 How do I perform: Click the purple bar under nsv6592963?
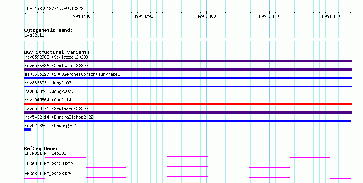pyautogui.click(x=188, y=61)
